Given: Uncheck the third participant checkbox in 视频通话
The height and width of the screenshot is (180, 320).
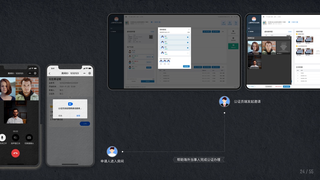Looking at the screenshot, I should click(x=188, y=48).
